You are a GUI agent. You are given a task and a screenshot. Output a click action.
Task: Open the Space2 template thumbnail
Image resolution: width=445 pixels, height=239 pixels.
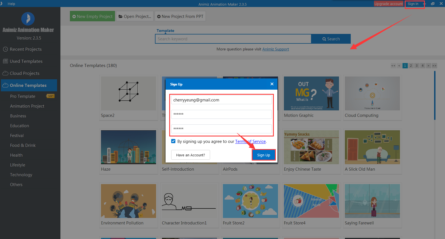pyautogui.click(x=128, y=93)
